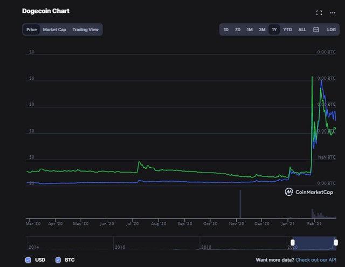Open the chart fullscreen view
345x267 pixels.
[x=319, y=13]
